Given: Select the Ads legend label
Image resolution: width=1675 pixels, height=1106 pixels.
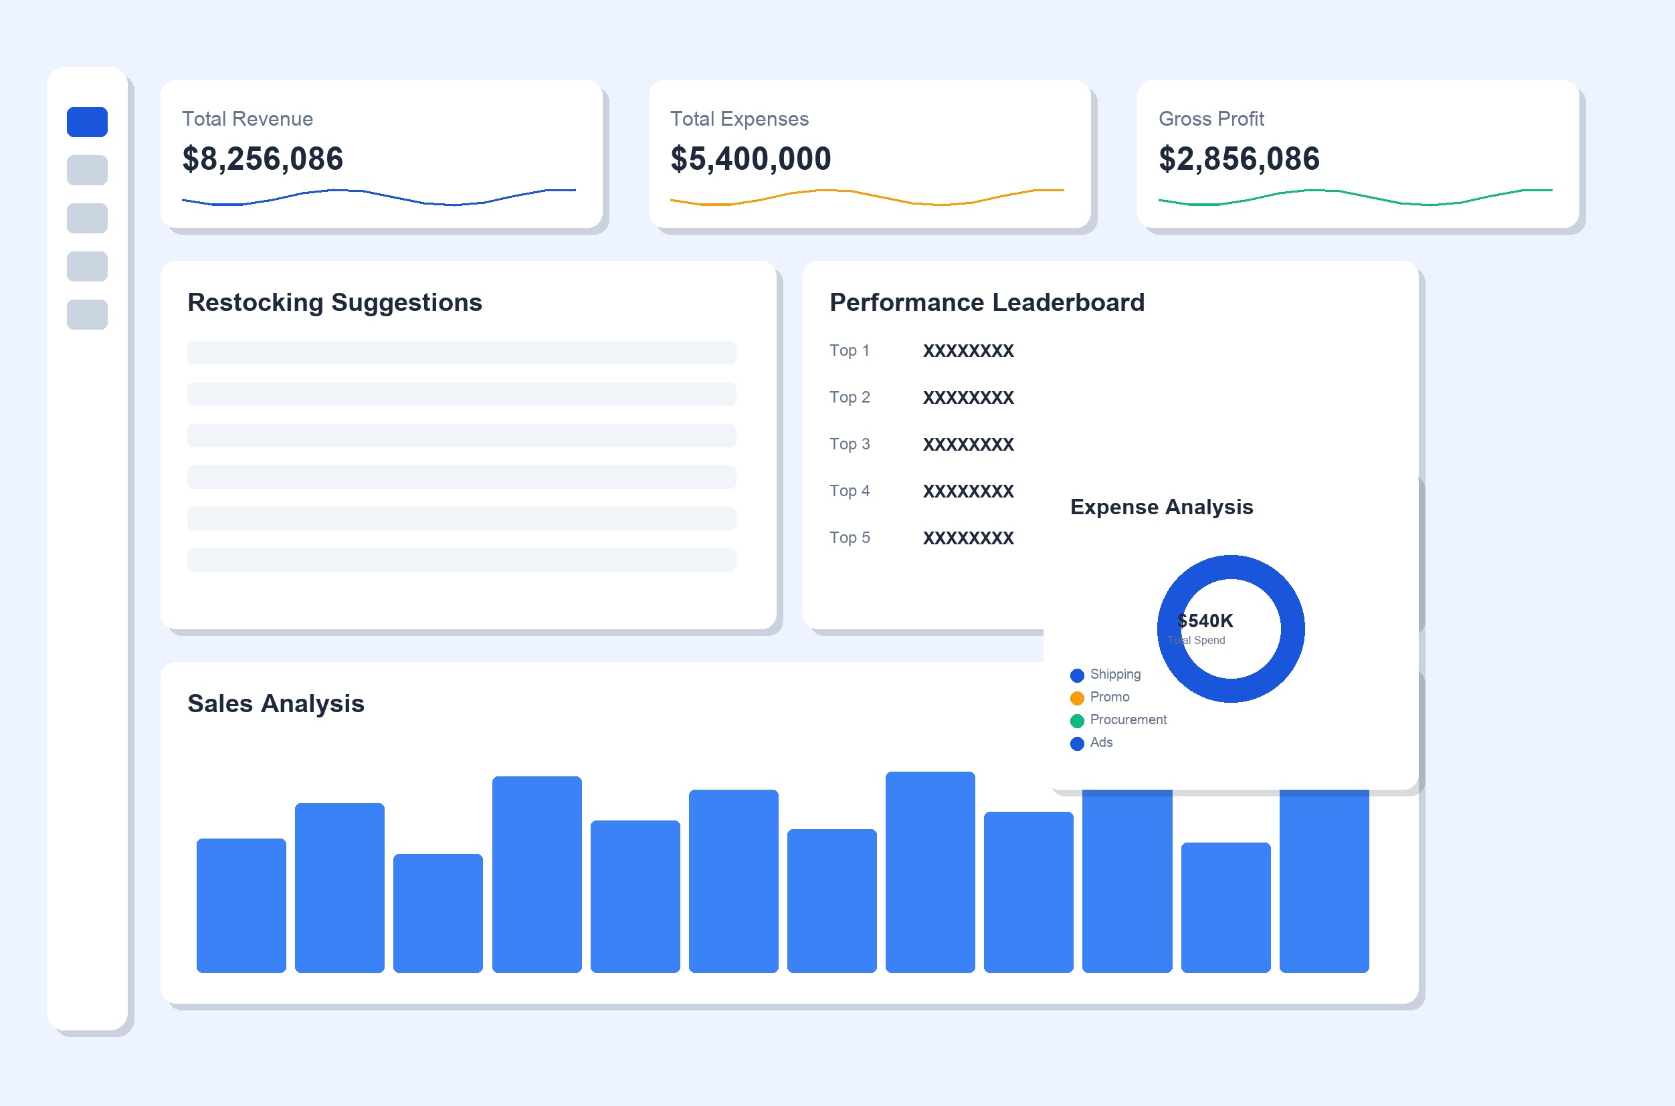Looking at the screenshot, I should click(1101, 742).
